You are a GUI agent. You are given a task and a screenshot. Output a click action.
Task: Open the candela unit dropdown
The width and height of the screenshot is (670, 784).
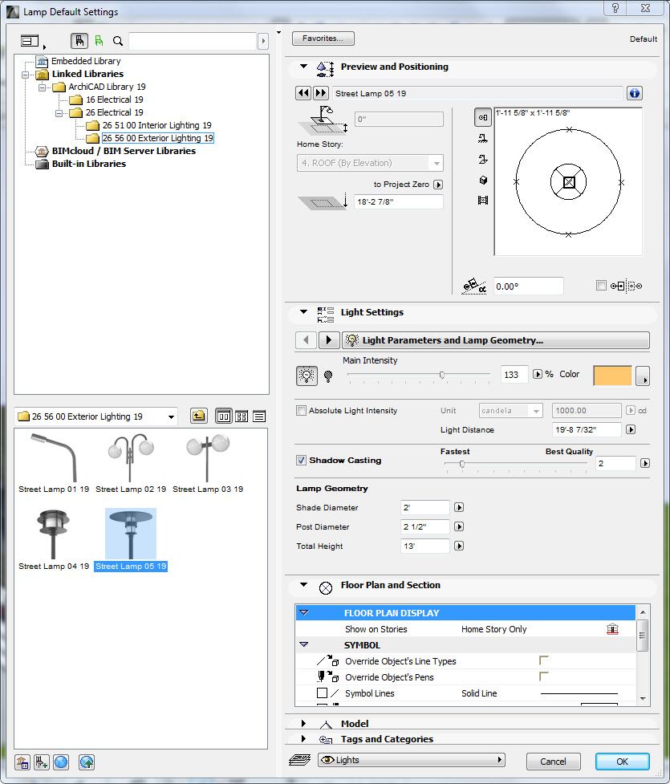(510, 411)
